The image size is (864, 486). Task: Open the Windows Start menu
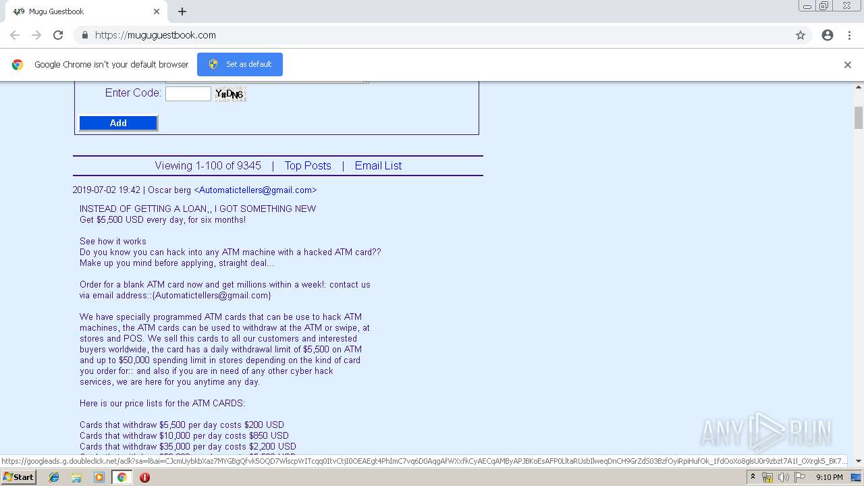pyautogui.click(x=18, y=477)
